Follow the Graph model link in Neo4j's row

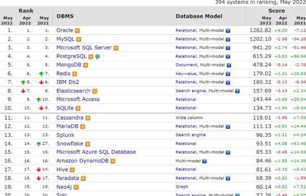tap(182, 187)
